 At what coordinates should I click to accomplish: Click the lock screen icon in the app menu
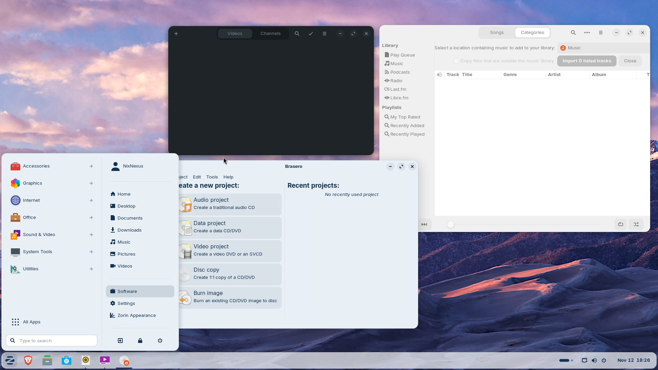(x=140, y=341)
